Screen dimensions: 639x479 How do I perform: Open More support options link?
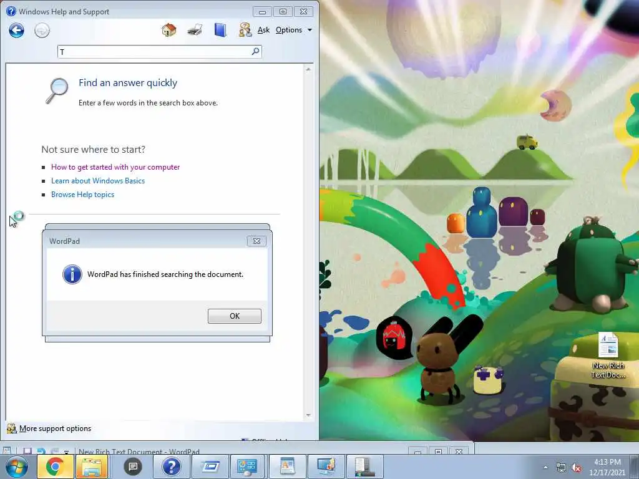point(55,428)
